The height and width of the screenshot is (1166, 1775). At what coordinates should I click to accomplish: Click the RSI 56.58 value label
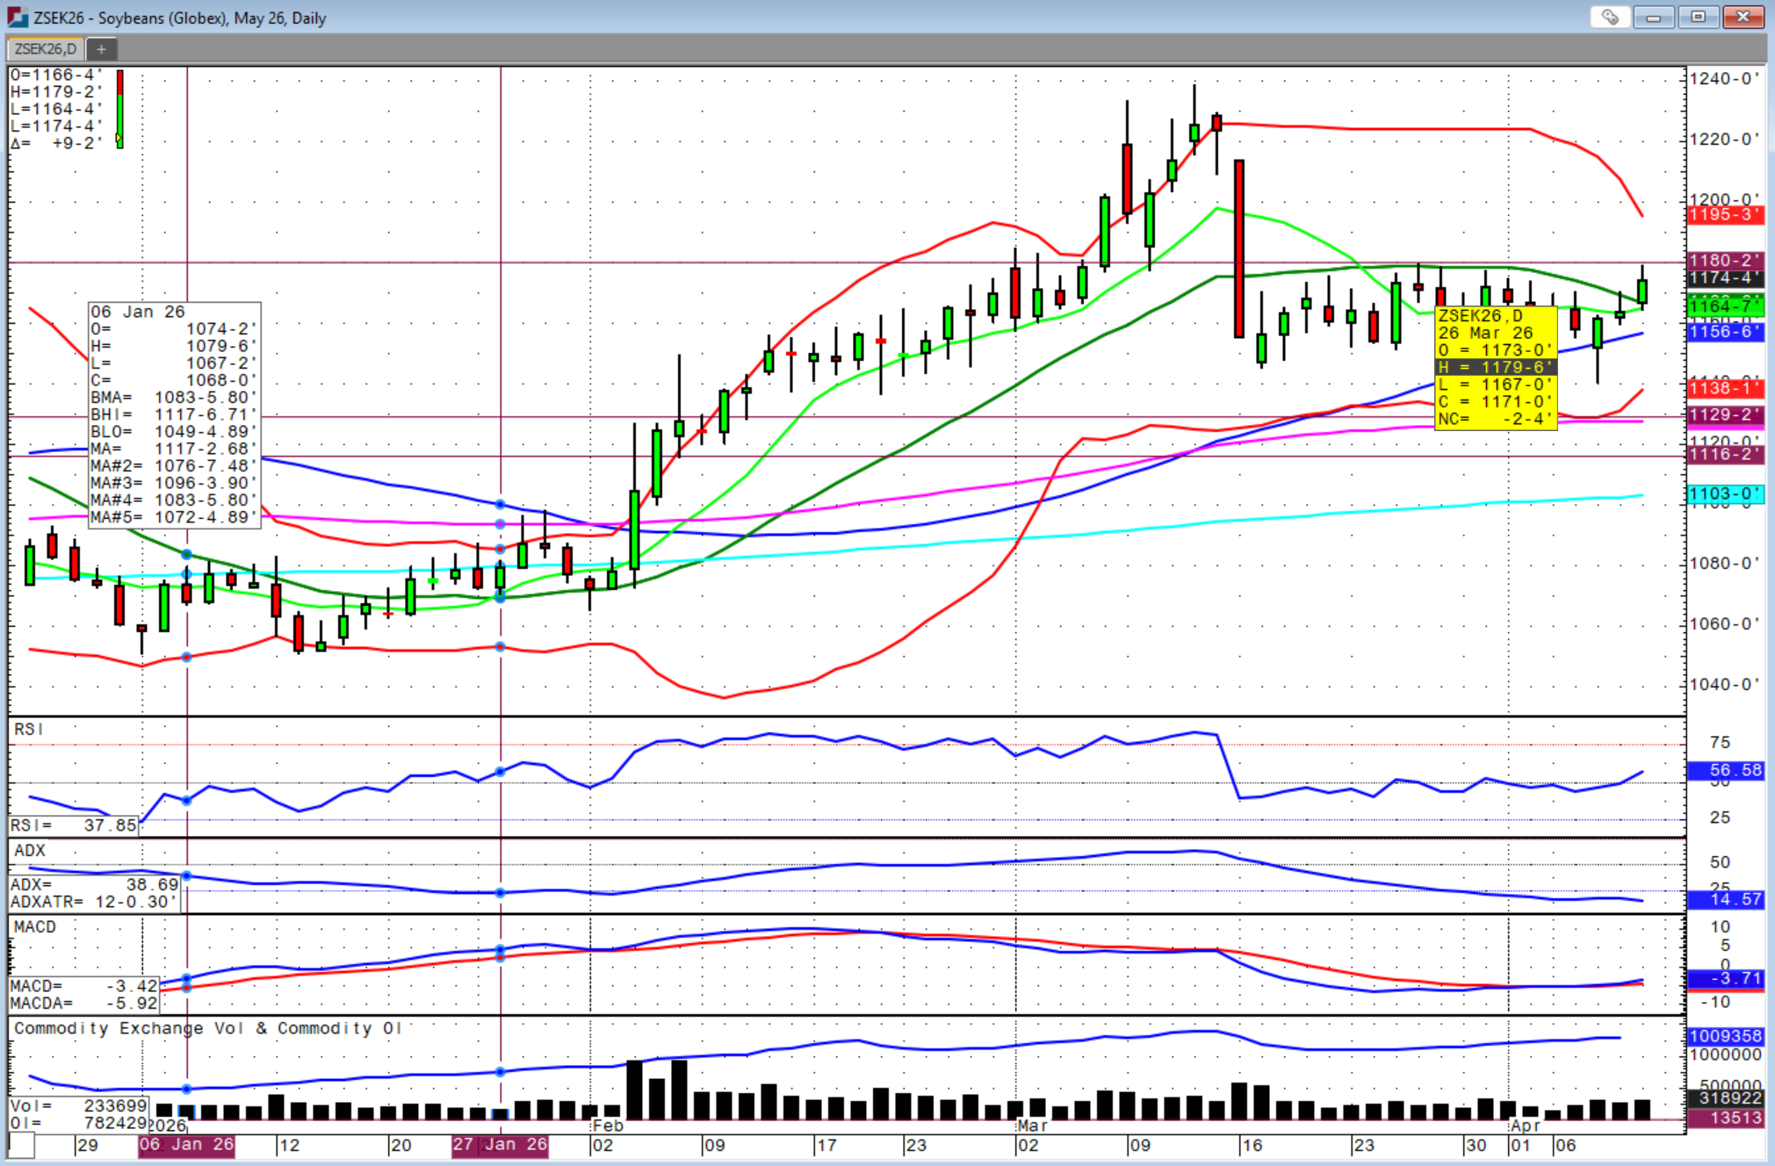(1725, 770)
